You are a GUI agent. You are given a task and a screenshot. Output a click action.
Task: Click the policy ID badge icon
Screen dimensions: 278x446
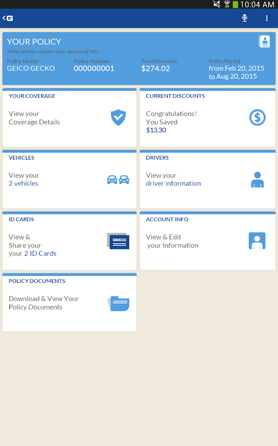tap(264, 42)
